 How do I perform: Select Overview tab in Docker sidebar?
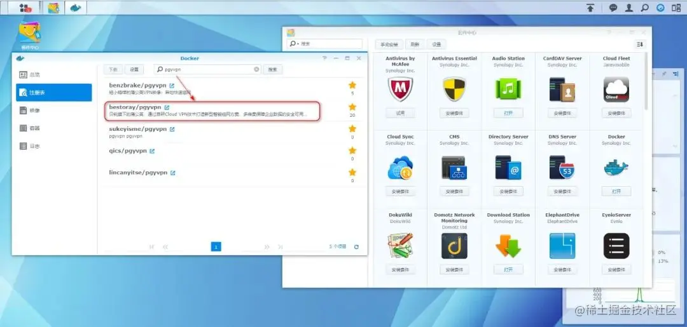tap(54, 75)
